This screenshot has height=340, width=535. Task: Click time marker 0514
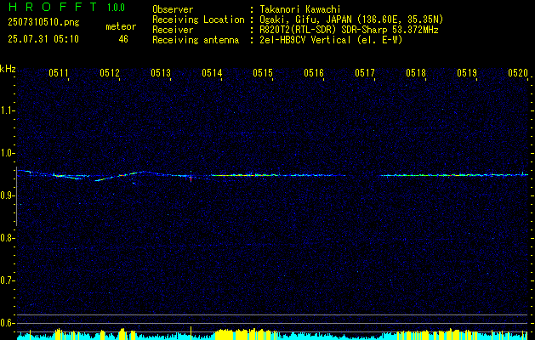tap(212, 73)
